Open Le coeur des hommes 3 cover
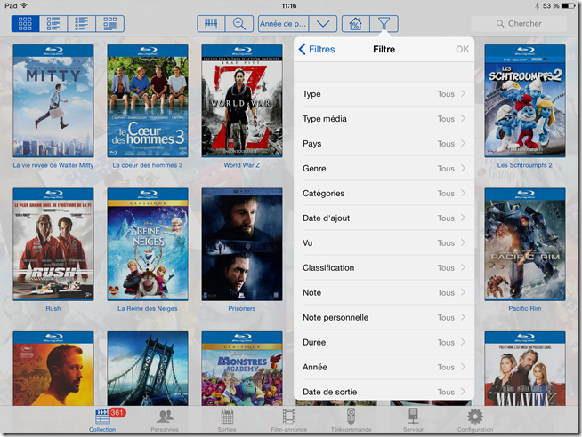The image size is (582, 437). (148, 100)
